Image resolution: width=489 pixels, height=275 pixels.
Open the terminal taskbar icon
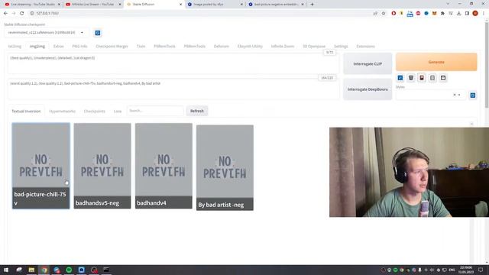pos(106,270)
